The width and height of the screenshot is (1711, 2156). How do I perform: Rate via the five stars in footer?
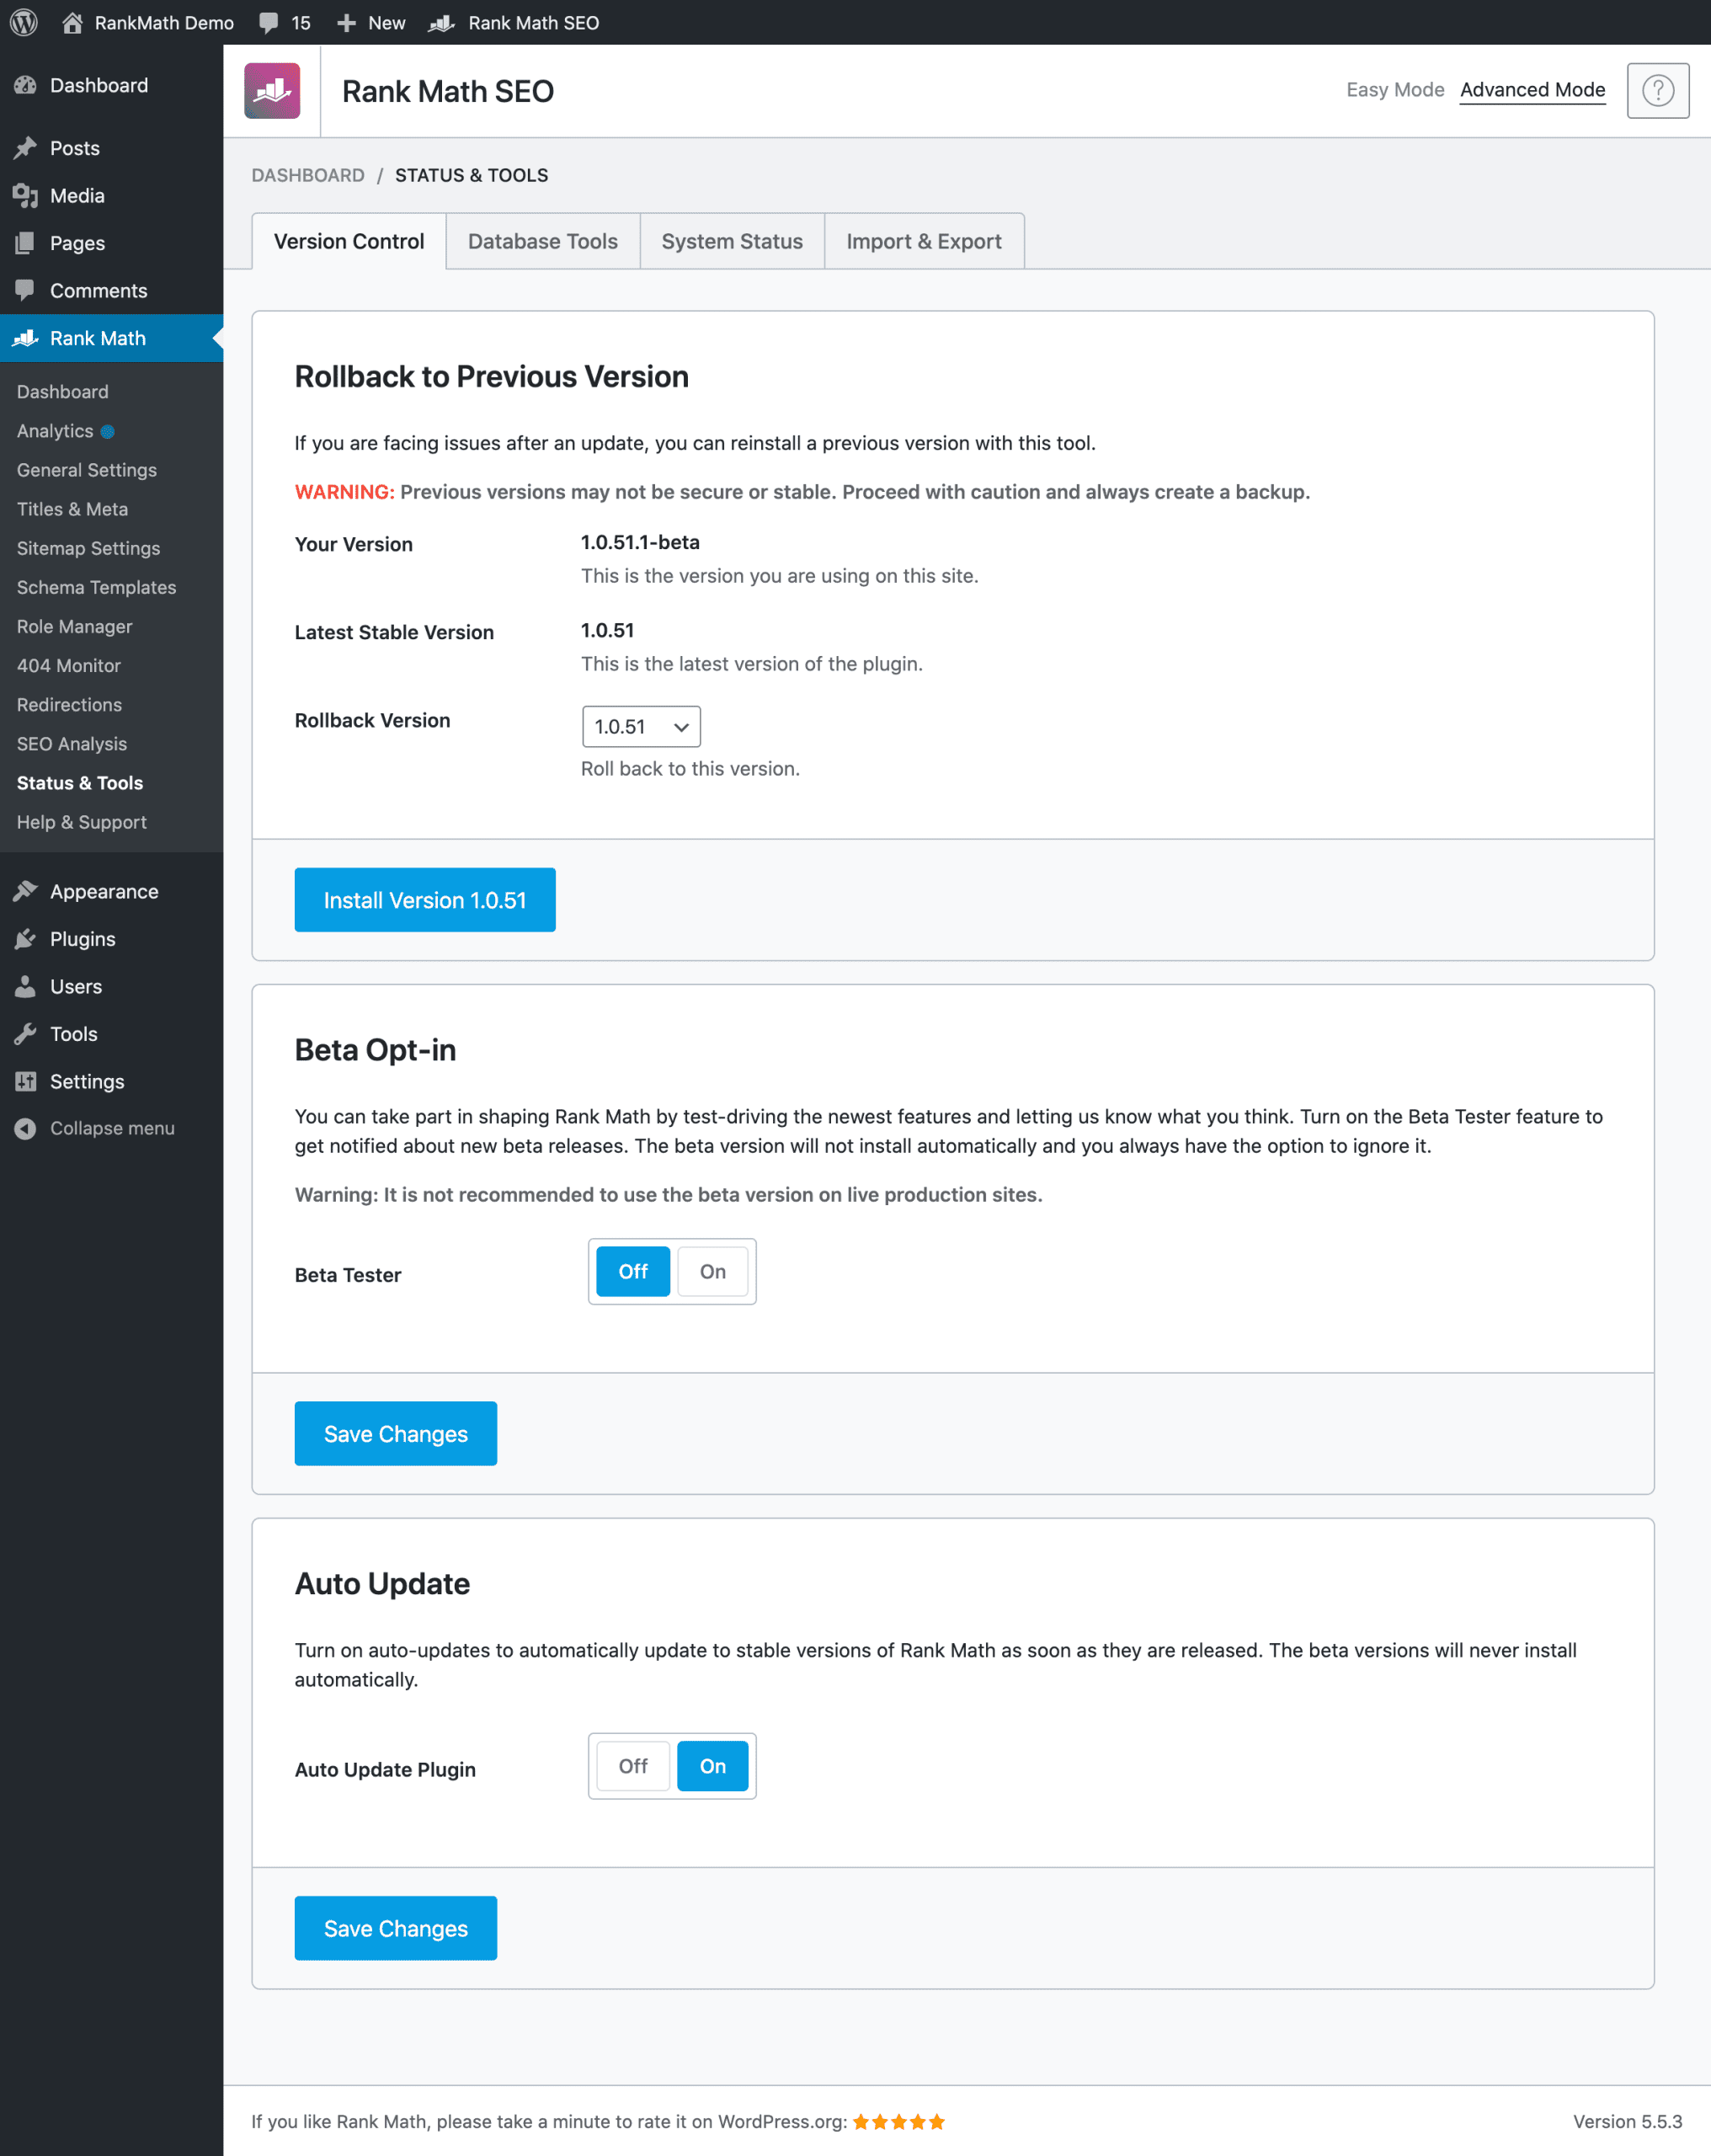click(x=898, y=2121)
